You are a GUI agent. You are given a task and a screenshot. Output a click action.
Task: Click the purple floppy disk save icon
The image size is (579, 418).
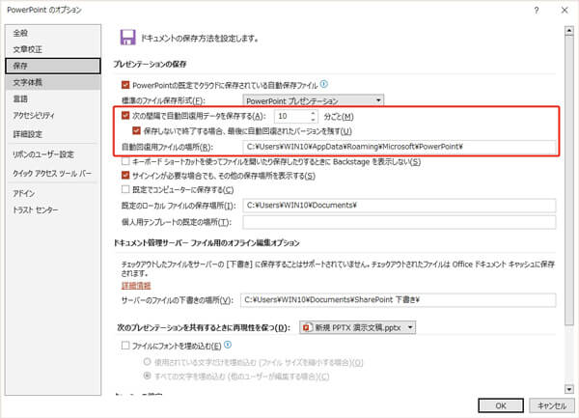tap(127, 38)
